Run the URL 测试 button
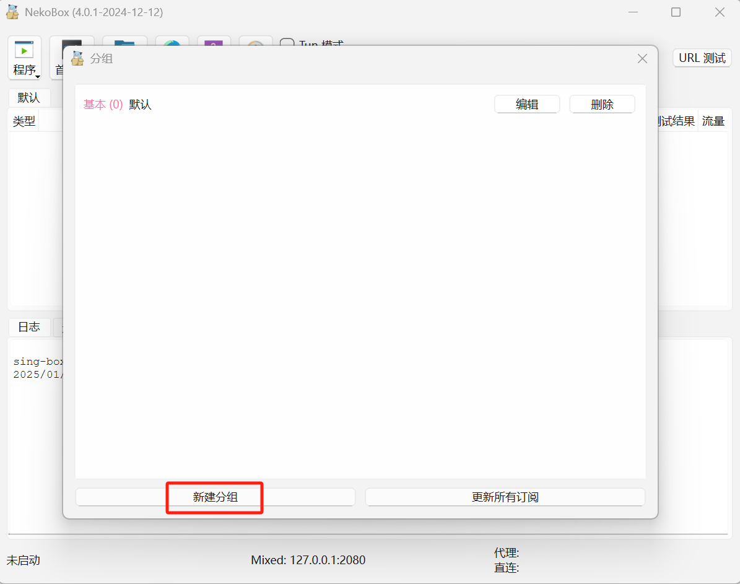The width and height of the screenshot is (740, 584). tap(702, 58)
